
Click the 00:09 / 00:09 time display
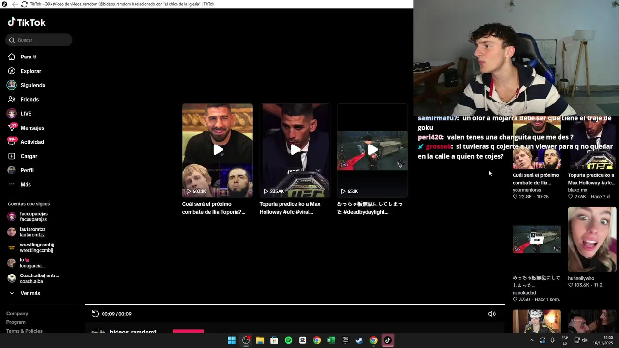pos(117,314)
